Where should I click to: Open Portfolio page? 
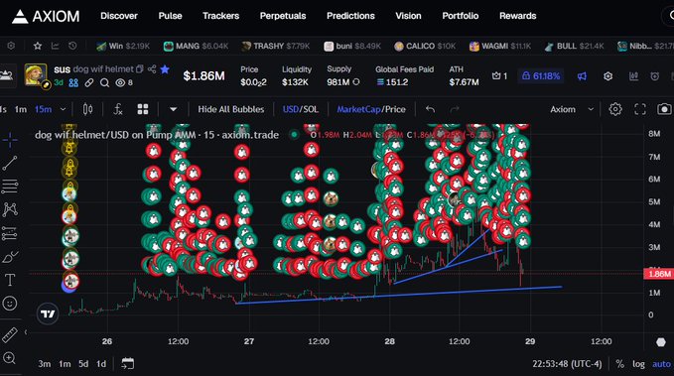460,16
